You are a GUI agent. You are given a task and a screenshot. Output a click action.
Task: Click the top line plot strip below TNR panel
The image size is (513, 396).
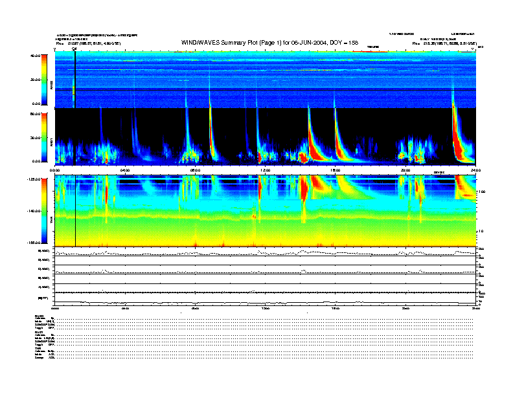[266, 252]
